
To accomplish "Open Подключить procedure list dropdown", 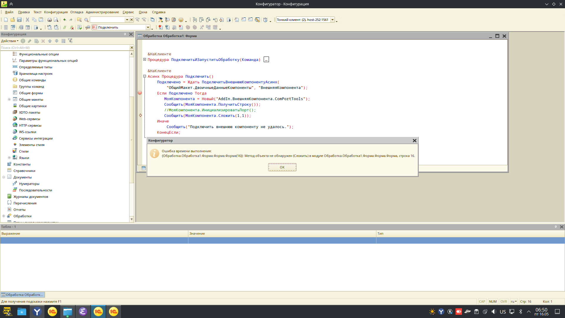I will [x=148, y=27].
